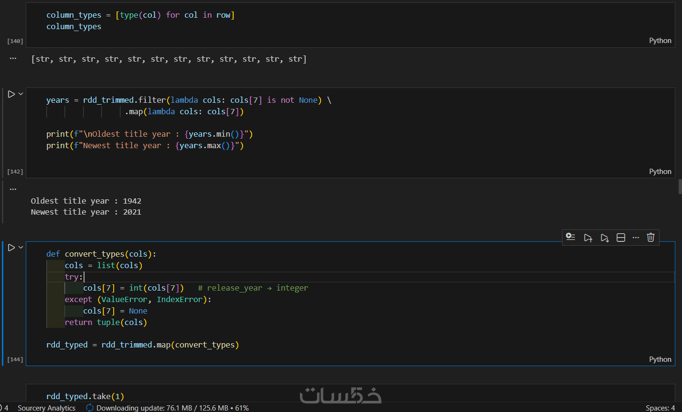Click the Spaces: 4 indentation setting
The height and width of the screenshot is (412, 682).
coord(660,408)
